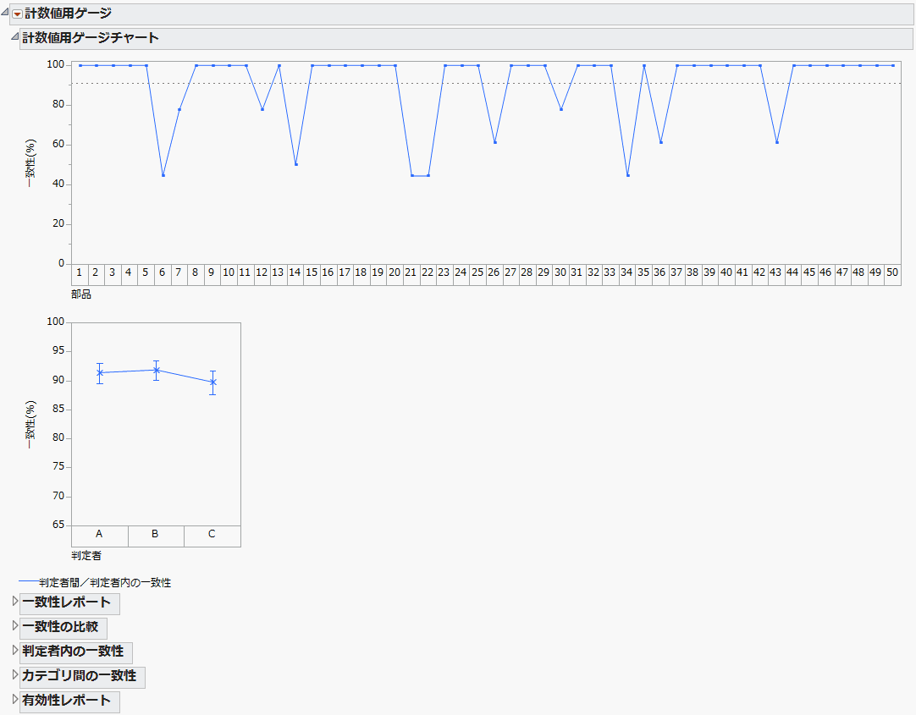Screen dimensions: 916x715
Task: Click rater label C on x-axis
Action: coord(212,533)
